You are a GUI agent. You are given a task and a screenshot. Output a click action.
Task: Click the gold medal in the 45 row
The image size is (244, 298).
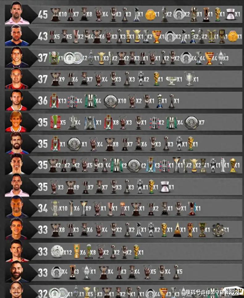click(150, 15)
